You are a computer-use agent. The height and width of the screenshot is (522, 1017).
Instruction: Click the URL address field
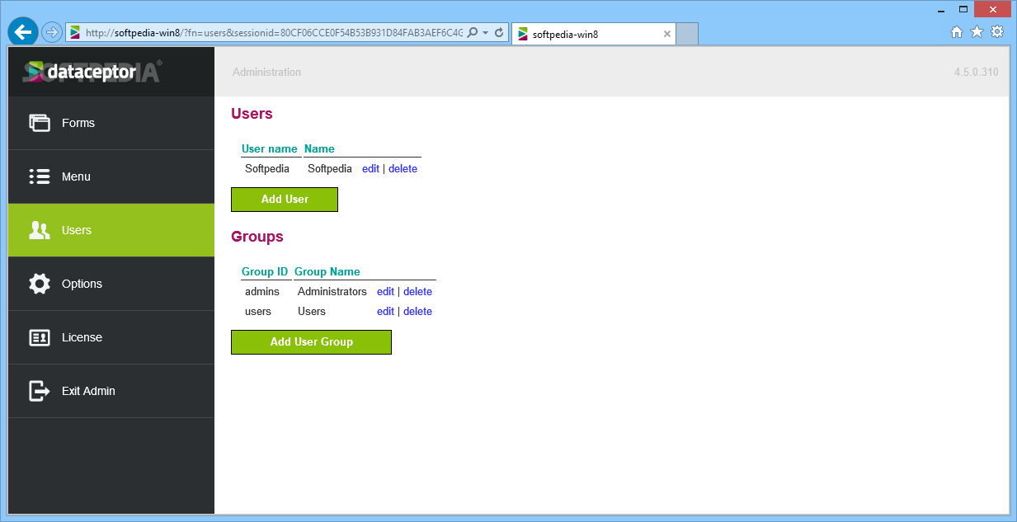[272, 33]
